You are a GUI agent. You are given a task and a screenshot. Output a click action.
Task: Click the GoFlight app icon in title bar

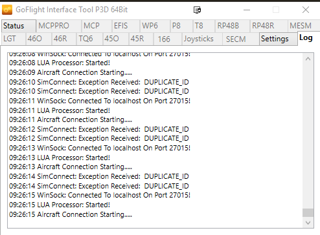click(7, 10)
